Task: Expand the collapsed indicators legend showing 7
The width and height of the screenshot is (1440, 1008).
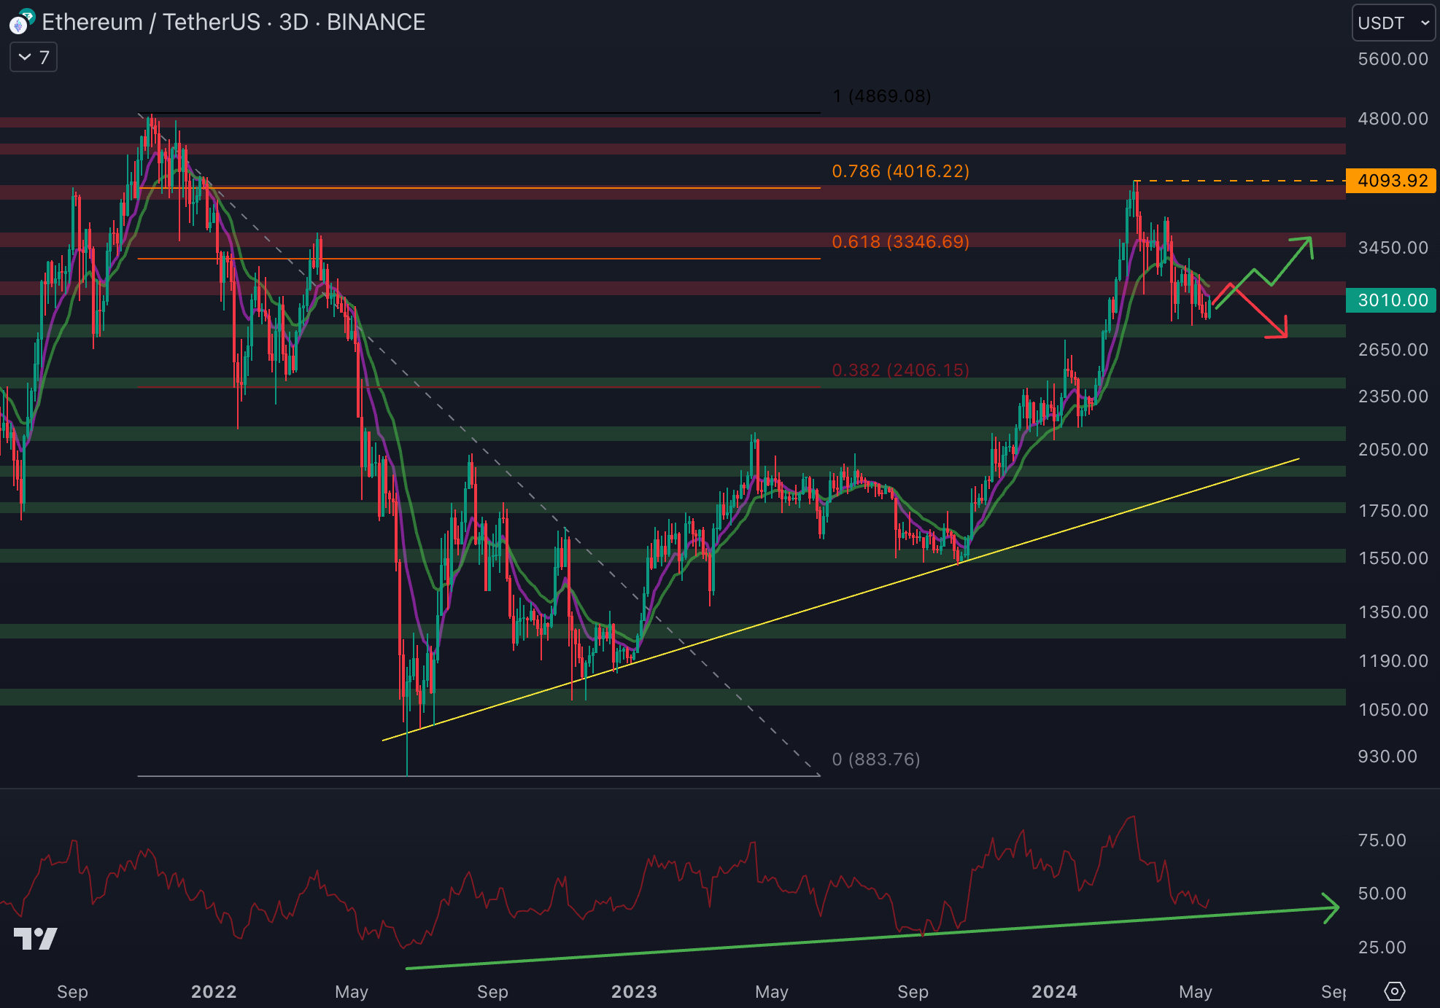Action: click(x=34, y=58)
